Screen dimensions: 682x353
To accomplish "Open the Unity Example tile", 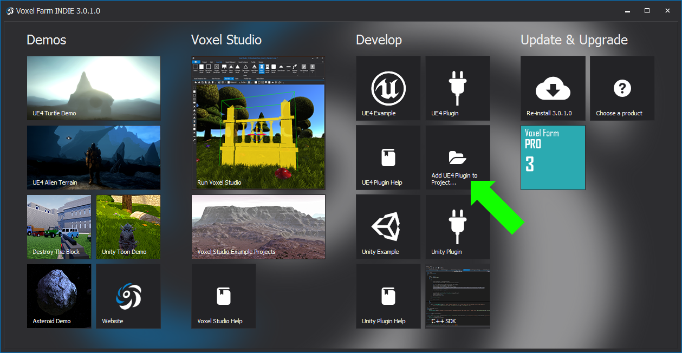I will tap(388, 227).
